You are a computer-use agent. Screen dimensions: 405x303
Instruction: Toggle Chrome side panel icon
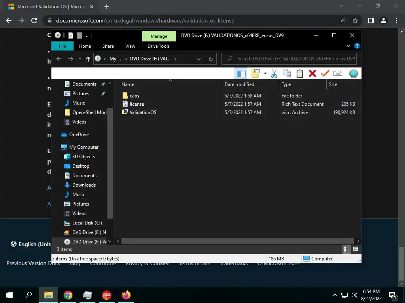[x=371, y=21]
